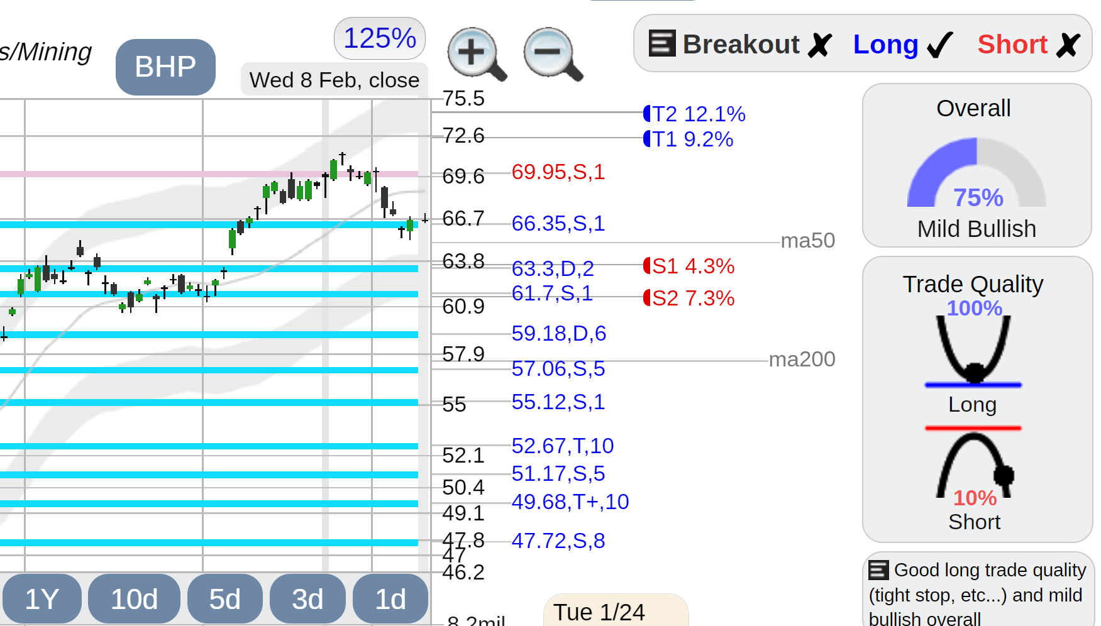Click the zoom in magnifier icon
The height and width of the screenshot is (626, 1101).
pyautogui.click(x=476, y=54)
